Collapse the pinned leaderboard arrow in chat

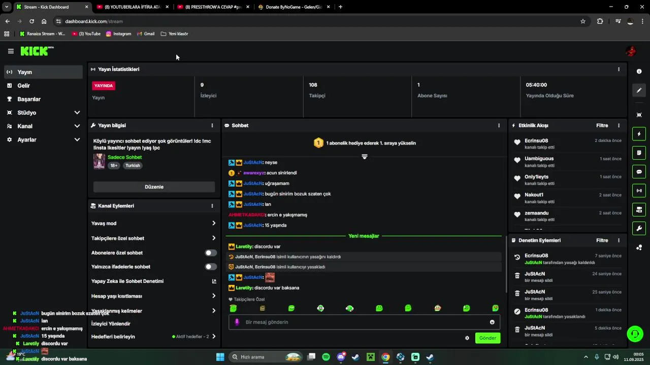coord(364,157)
